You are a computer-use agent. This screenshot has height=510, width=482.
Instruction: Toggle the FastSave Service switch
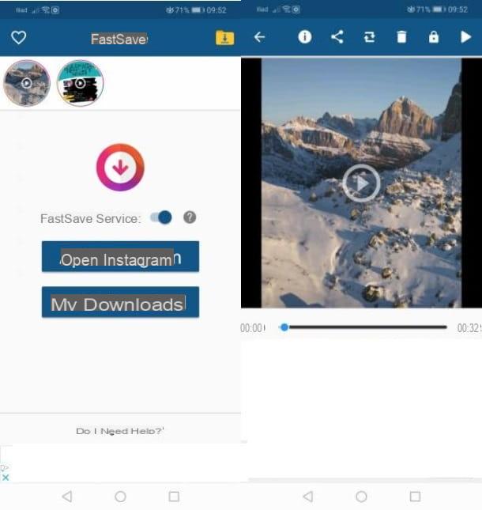point(161,217)
